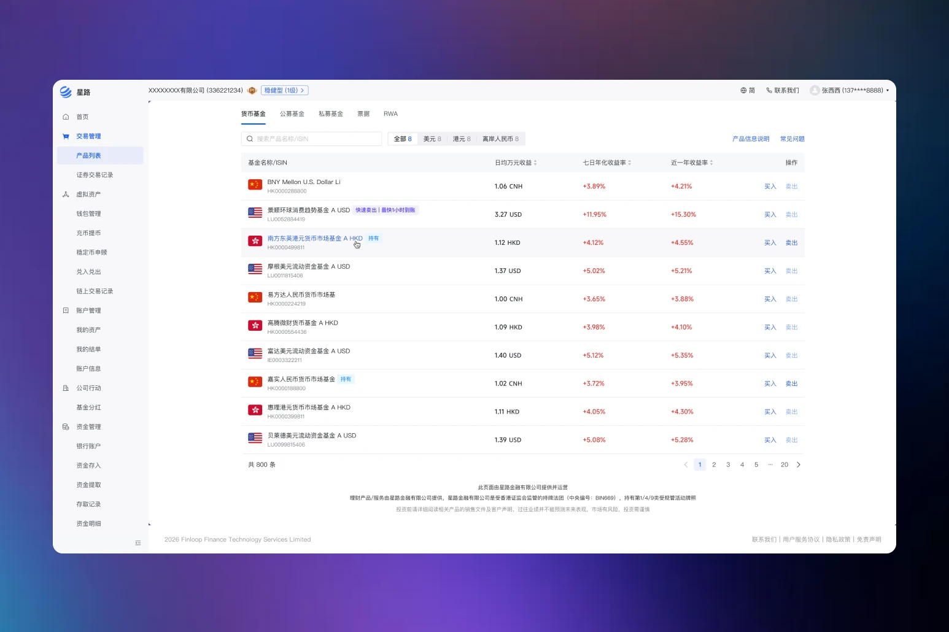Open 证券交易记录 in the sidebar
This screenshot has width=949, height=632.
[95, 175]
